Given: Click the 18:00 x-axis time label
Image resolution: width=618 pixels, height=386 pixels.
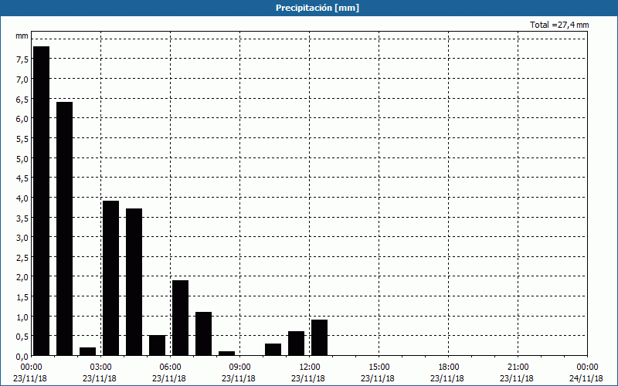Looking at the screenshot, I should click(x=449, y=367).
